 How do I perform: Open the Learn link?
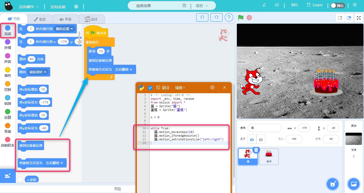315,5
